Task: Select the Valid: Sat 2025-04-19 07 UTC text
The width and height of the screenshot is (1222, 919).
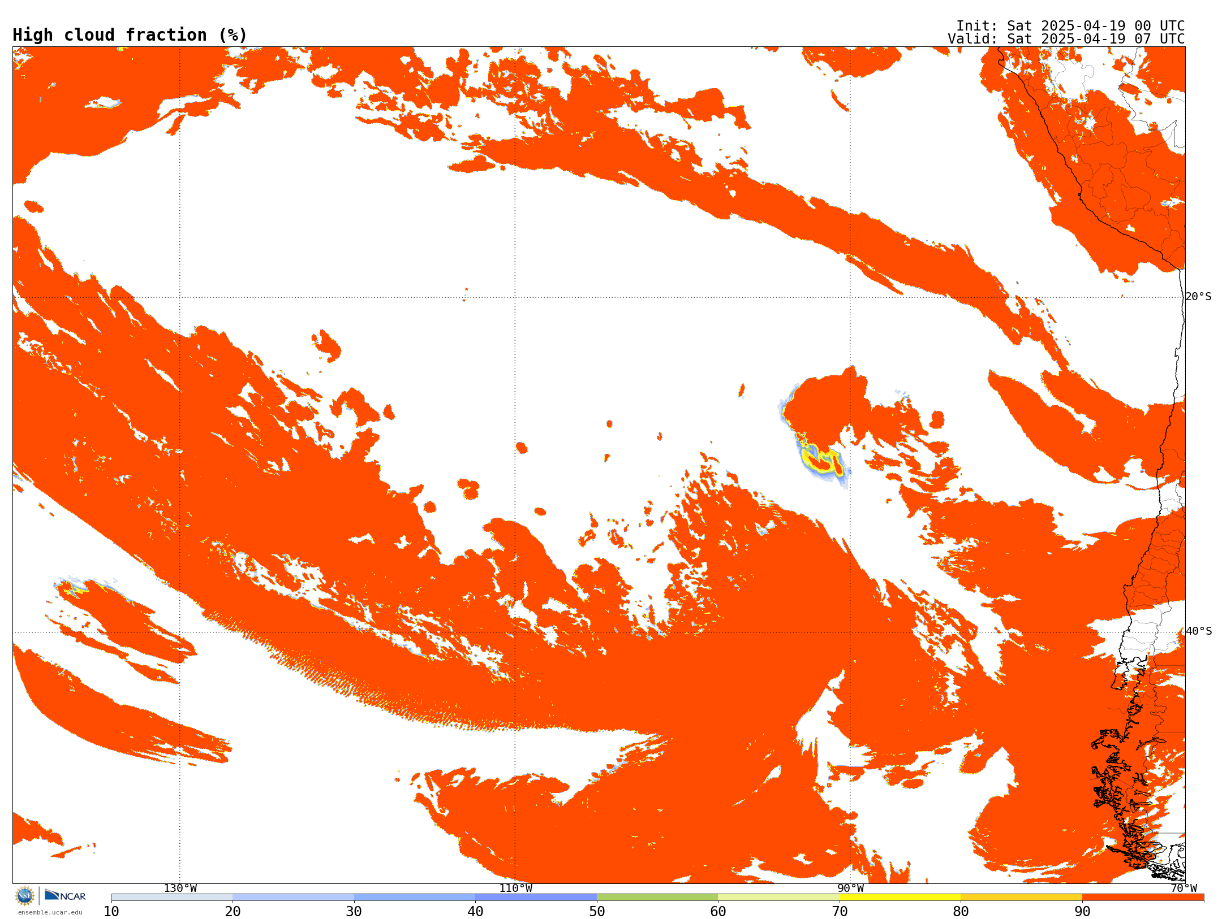Action: [x=1066, y=39]
